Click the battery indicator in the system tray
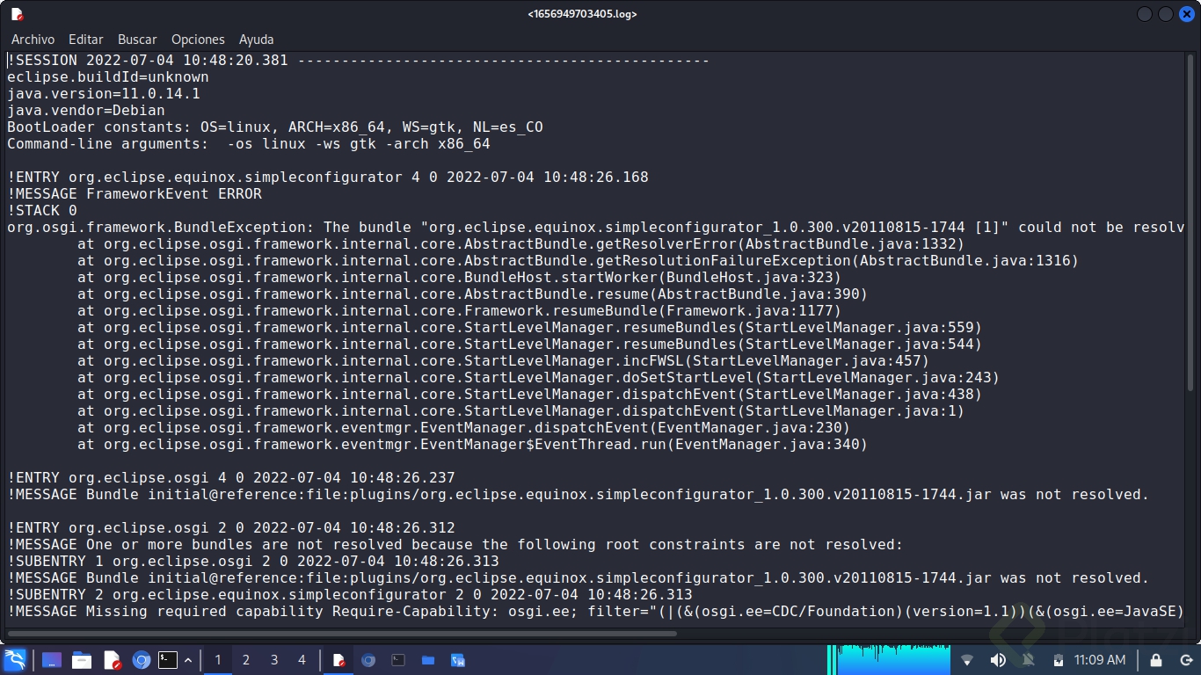This screenshot has height=675, width=1201. [x=1059, y=660]
